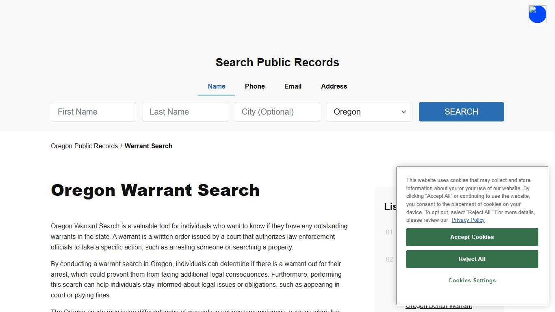
Task: Open the Privacy Policy link
Action: pos(468,220)
